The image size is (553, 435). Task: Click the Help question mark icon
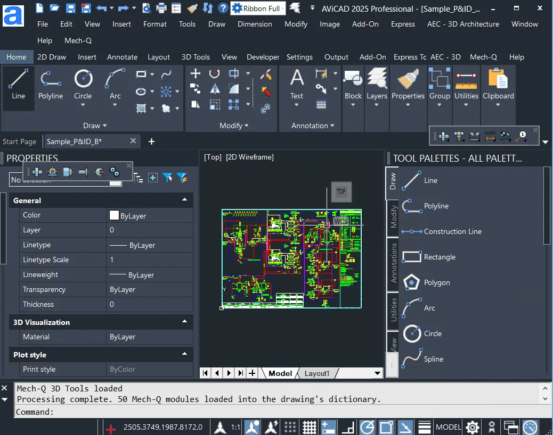point(223,8)
